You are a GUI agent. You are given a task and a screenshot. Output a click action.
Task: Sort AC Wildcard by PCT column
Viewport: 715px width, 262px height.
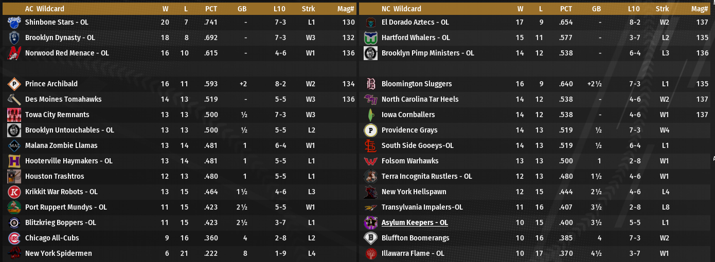[x=211, y=9]
